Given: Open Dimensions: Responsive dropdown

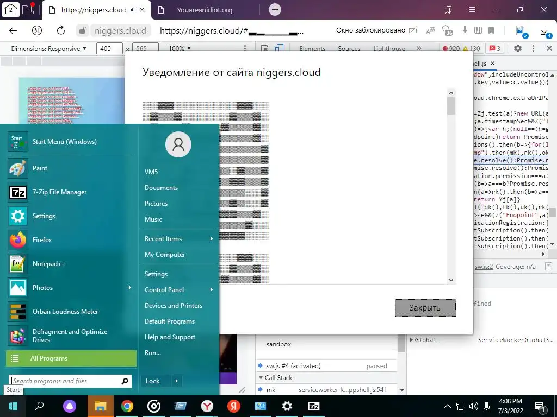Looking at the screenshot, I should 48,48.
